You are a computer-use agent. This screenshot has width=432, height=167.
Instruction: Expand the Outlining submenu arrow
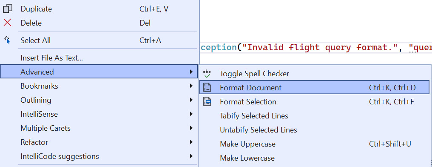[191, 100]
